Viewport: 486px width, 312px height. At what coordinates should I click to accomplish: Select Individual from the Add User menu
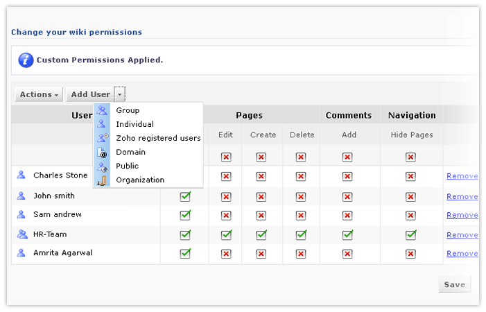point(148,124)
